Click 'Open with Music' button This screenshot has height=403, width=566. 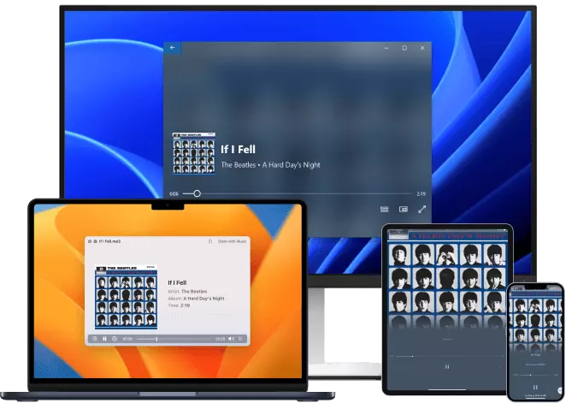click(x=232, y=241)
